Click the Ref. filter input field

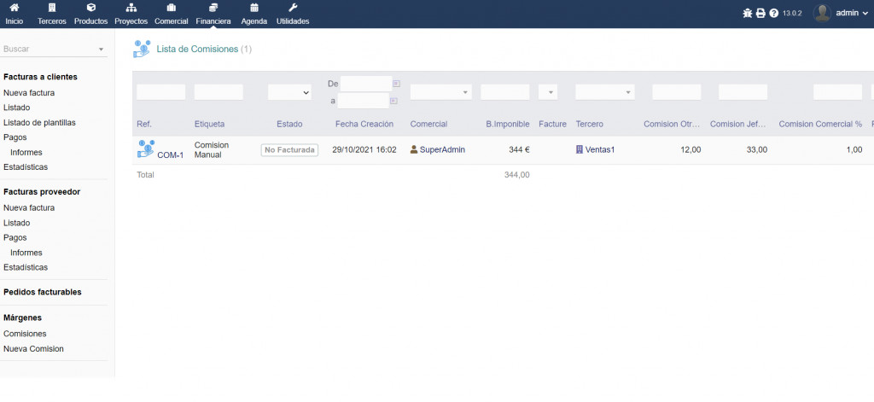(x=160, y=92)
